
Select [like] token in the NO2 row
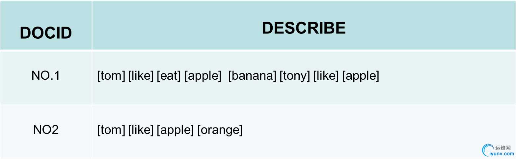click(141, 130)
